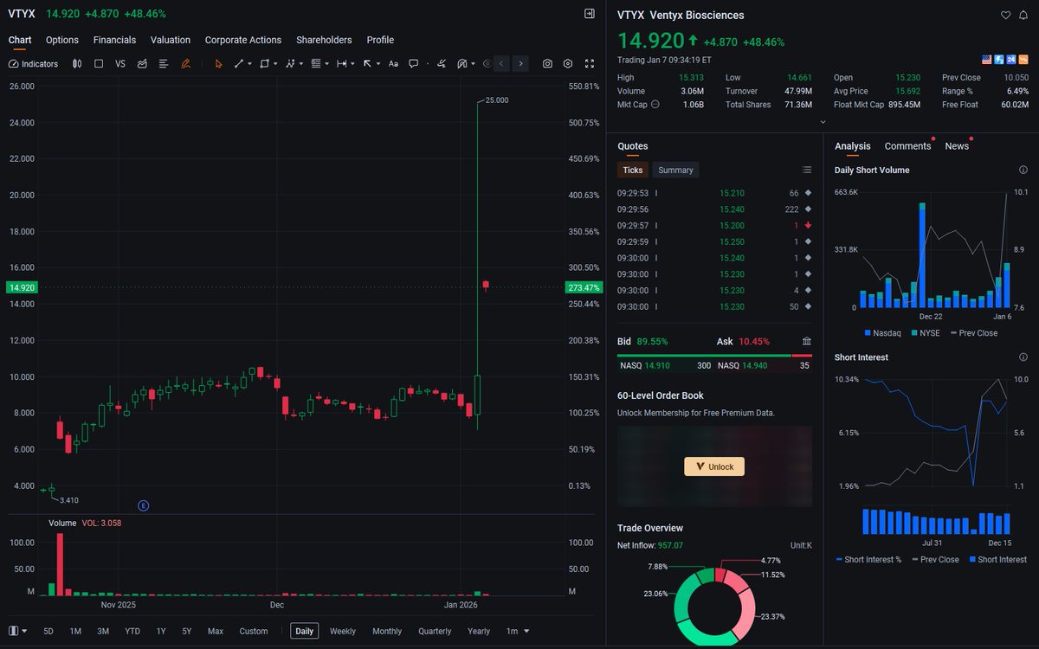The image size is (1039, 649).
Task: Expand the Fibonacci tool dropdown
Action: tap(327, 63)
